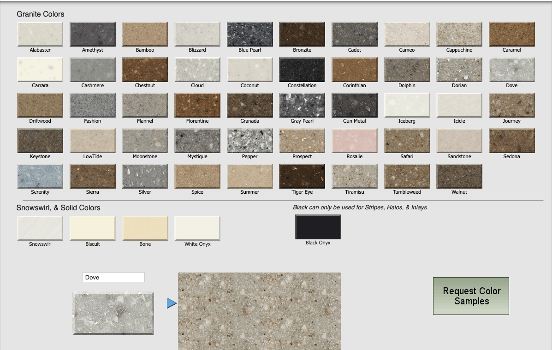Viewport: 552px width, 350px height.
Task: Select the Tiger Eye granite sample
Action: [302, 176]
